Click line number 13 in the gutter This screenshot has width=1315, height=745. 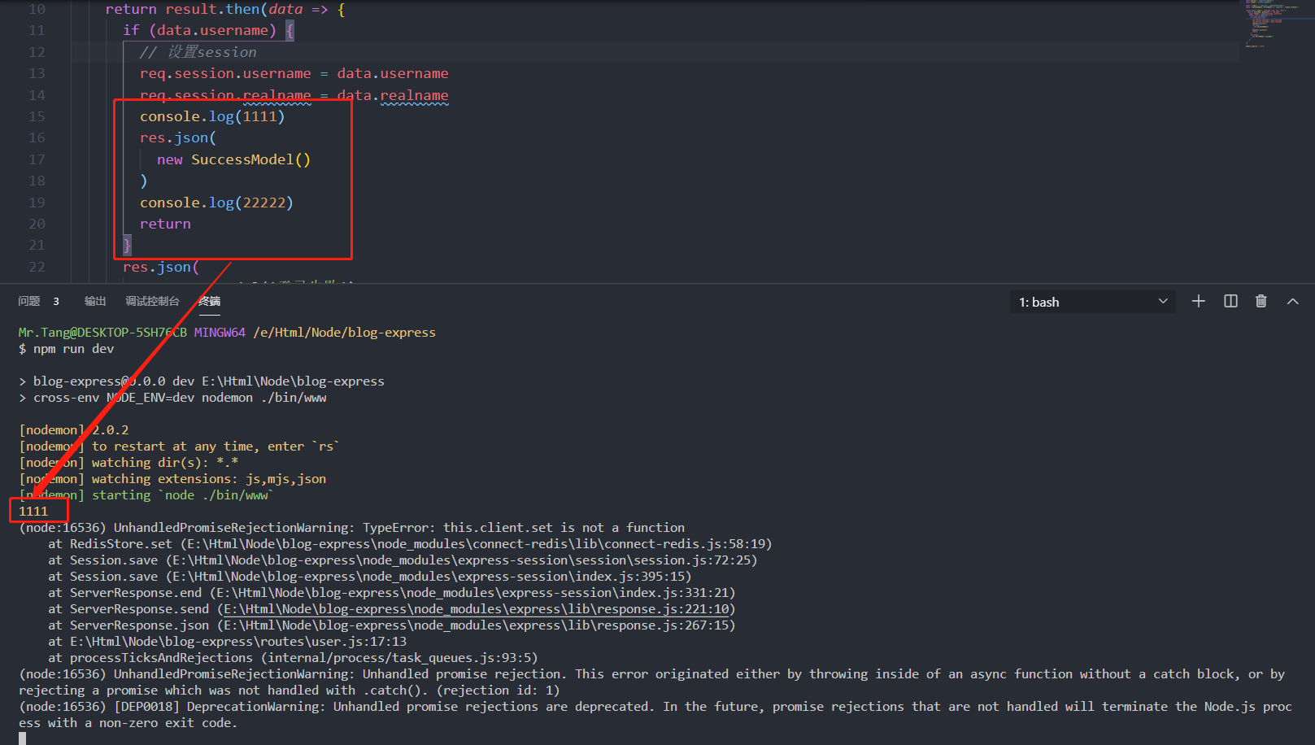pyautogui.click(x=37, y=73)
